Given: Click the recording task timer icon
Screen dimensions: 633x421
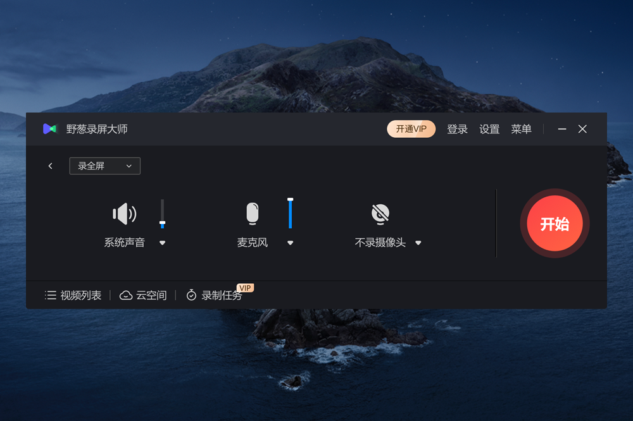Looking at the screenshot, I should pyautogui.click(x=191, y=295).
